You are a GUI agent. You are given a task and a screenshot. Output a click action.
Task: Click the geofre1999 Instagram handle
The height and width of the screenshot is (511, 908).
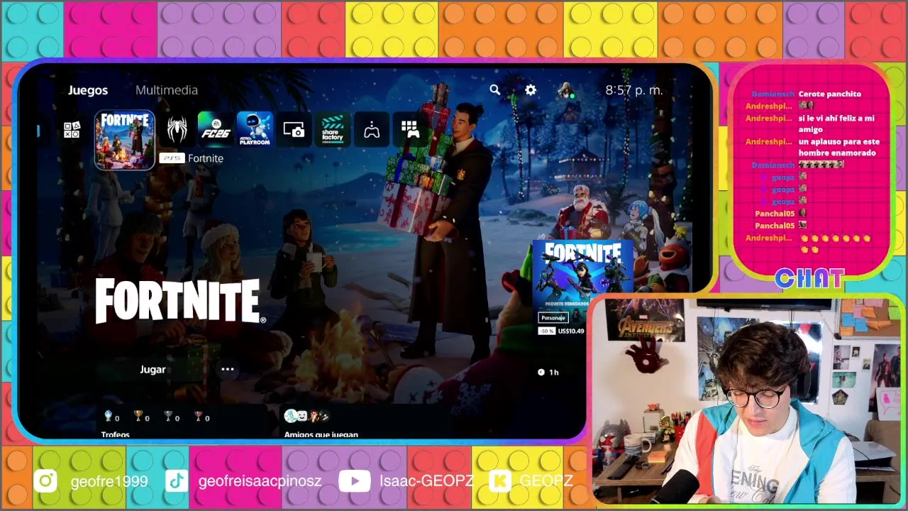point(109,481)
